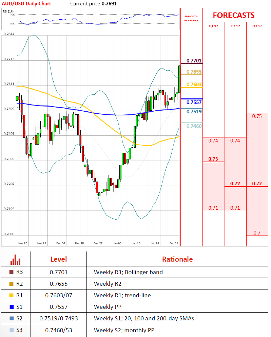The image size is (271, 337).
Task: Click the 0.75 forecast value in Q3 17
Action: [x=257, y=116]
